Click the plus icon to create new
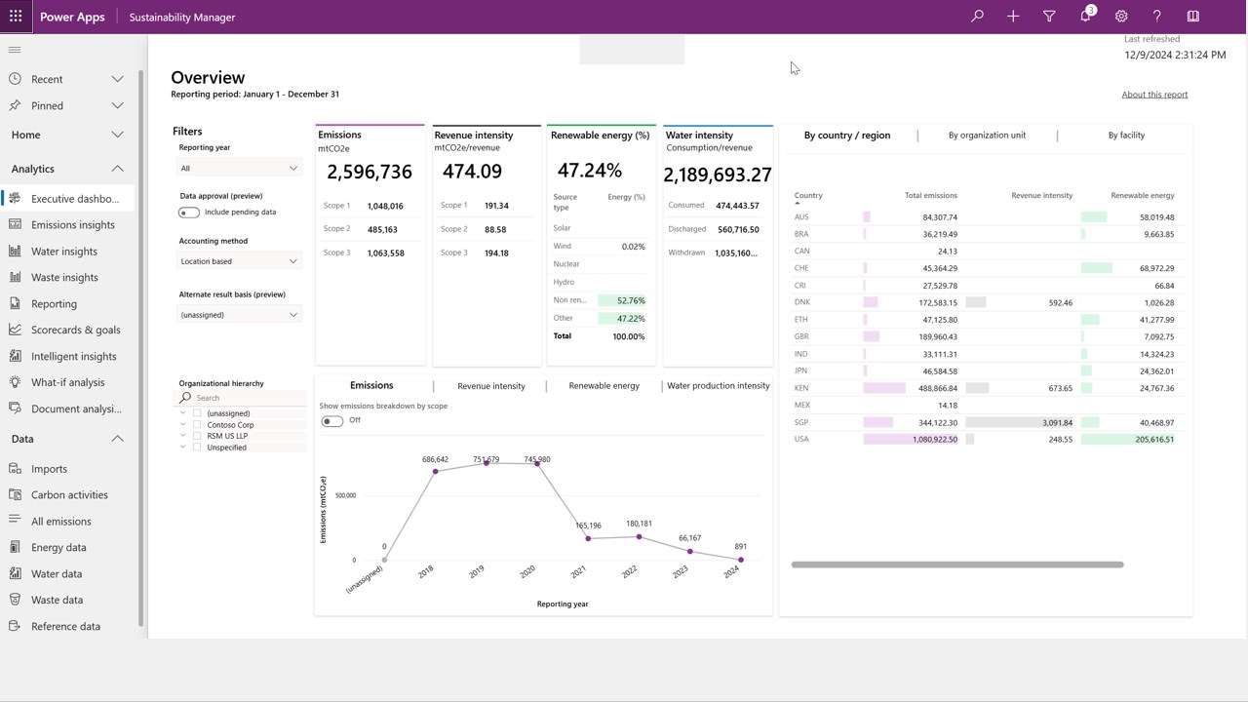The width and height of the screenshot is (1248, 702). (x=1013, y=17)
